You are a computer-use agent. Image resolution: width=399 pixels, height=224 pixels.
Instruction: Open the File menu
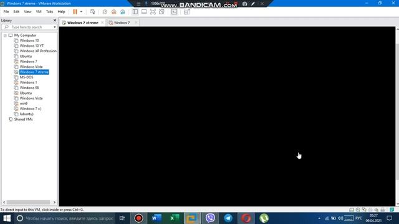[6, 12]
